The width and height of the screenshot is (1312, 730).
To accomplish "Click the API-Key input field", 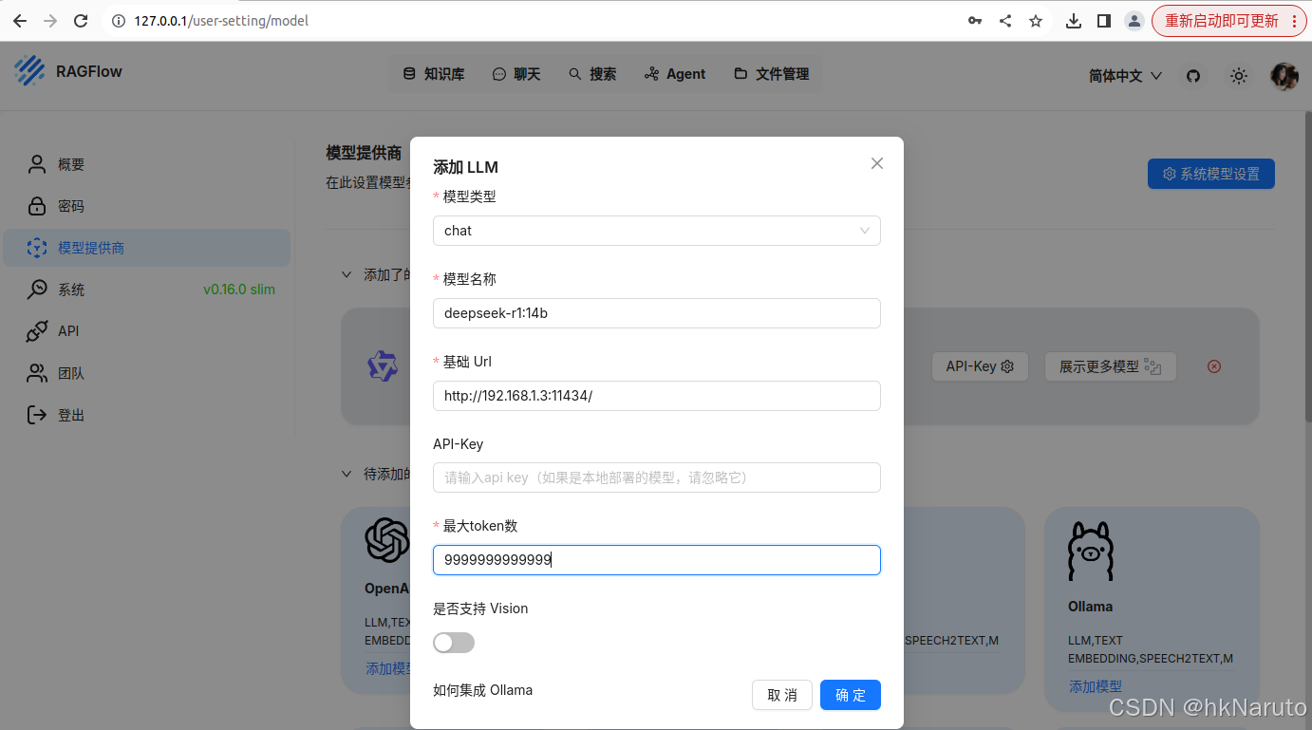I will click(x=657, y=477).
